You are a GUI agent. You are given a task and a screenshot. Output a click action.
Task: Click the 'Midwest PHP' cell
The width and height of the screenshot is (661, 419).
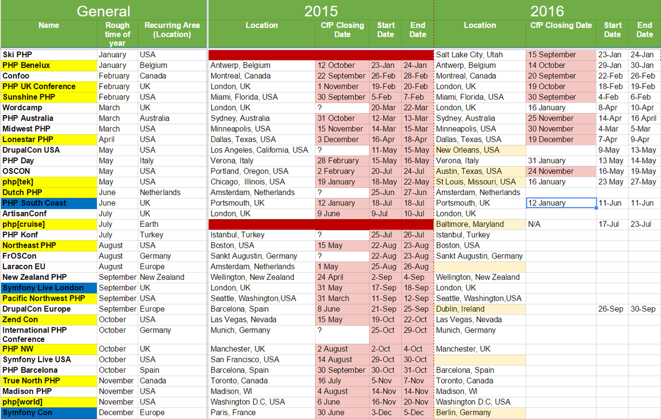49,128
